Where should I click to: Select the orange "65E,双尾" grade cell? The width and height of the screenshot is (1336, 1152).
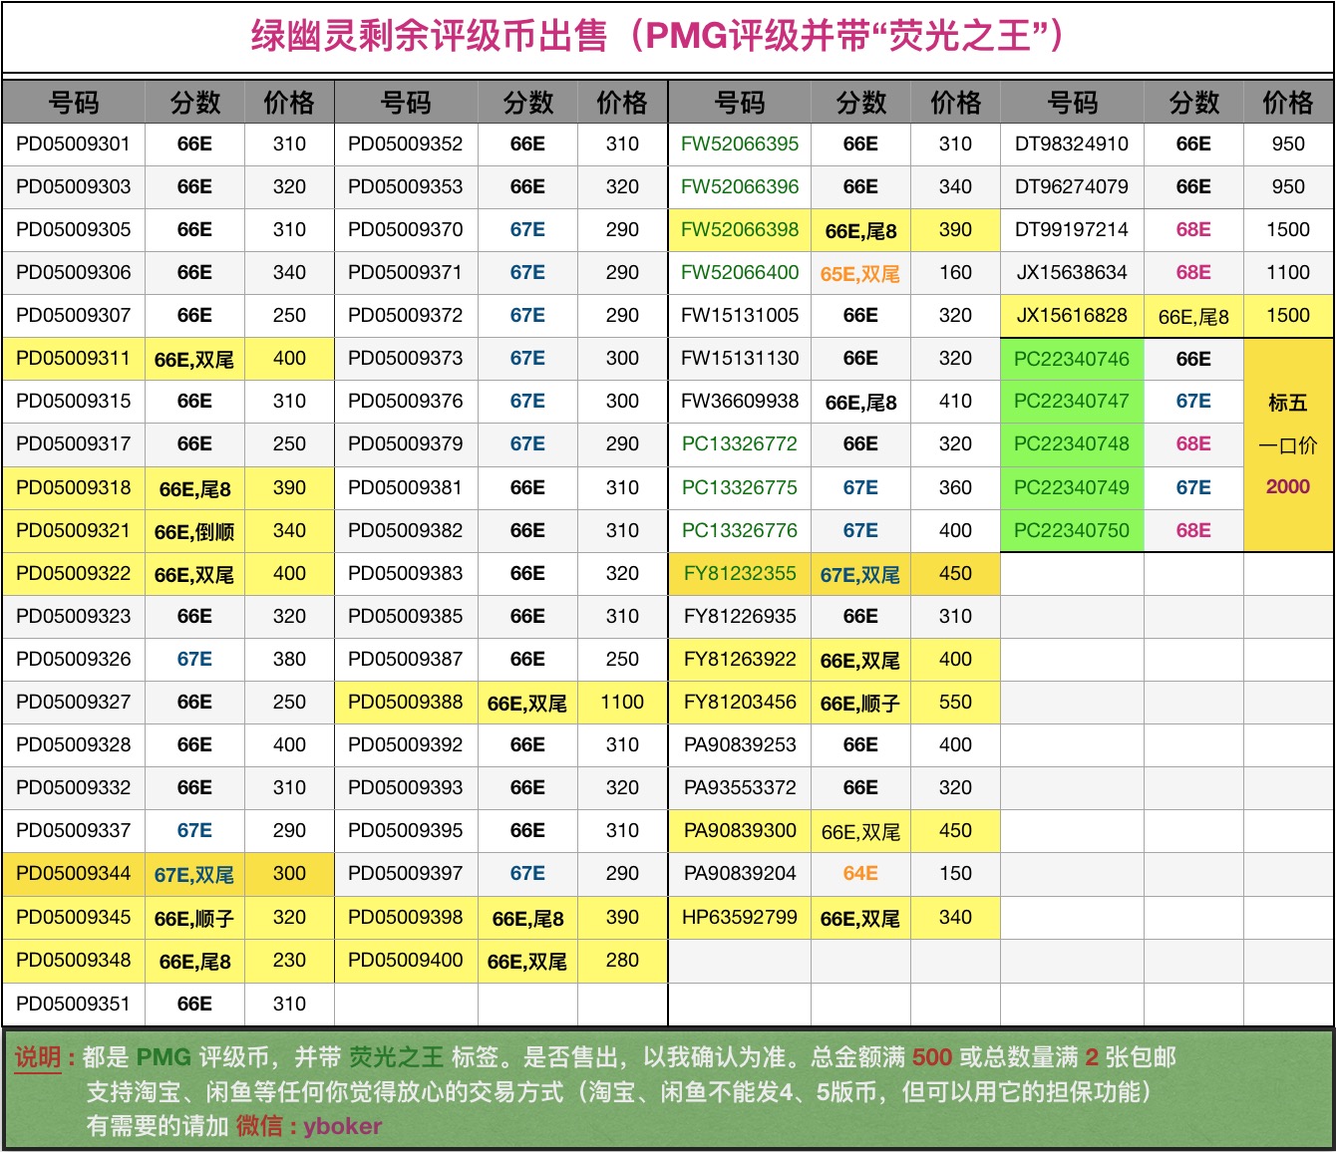[x=859, y=273]
